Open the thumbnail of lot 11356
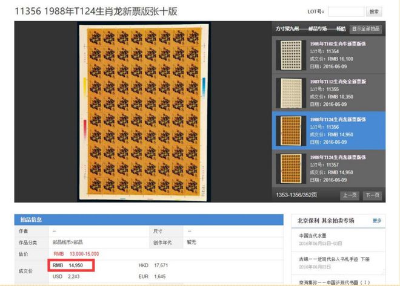The width and height of the screenshot is (400, 286). 291,131
